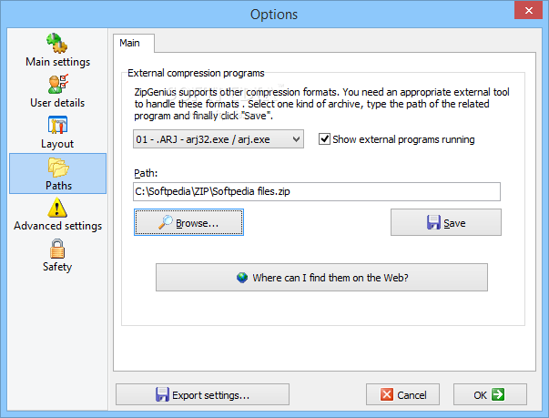This screenshot has height=418, width=549.
Task: Cancel the Options dialog
Action: click(402, 394)
